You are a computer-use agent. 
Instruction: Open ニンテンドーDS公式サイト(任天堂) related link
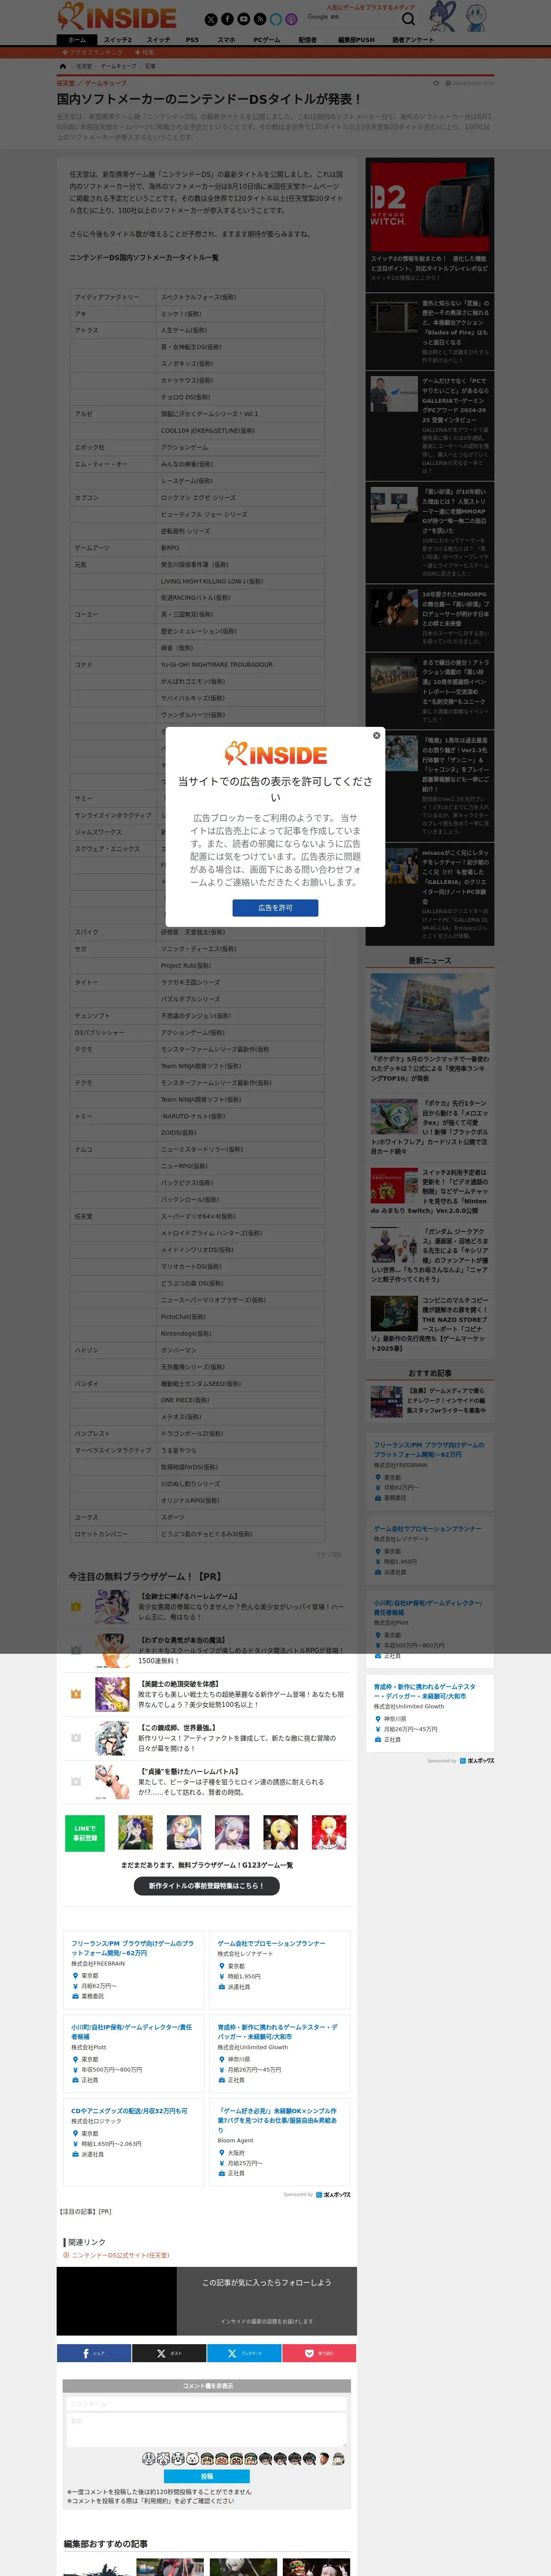coord(120,2255)
